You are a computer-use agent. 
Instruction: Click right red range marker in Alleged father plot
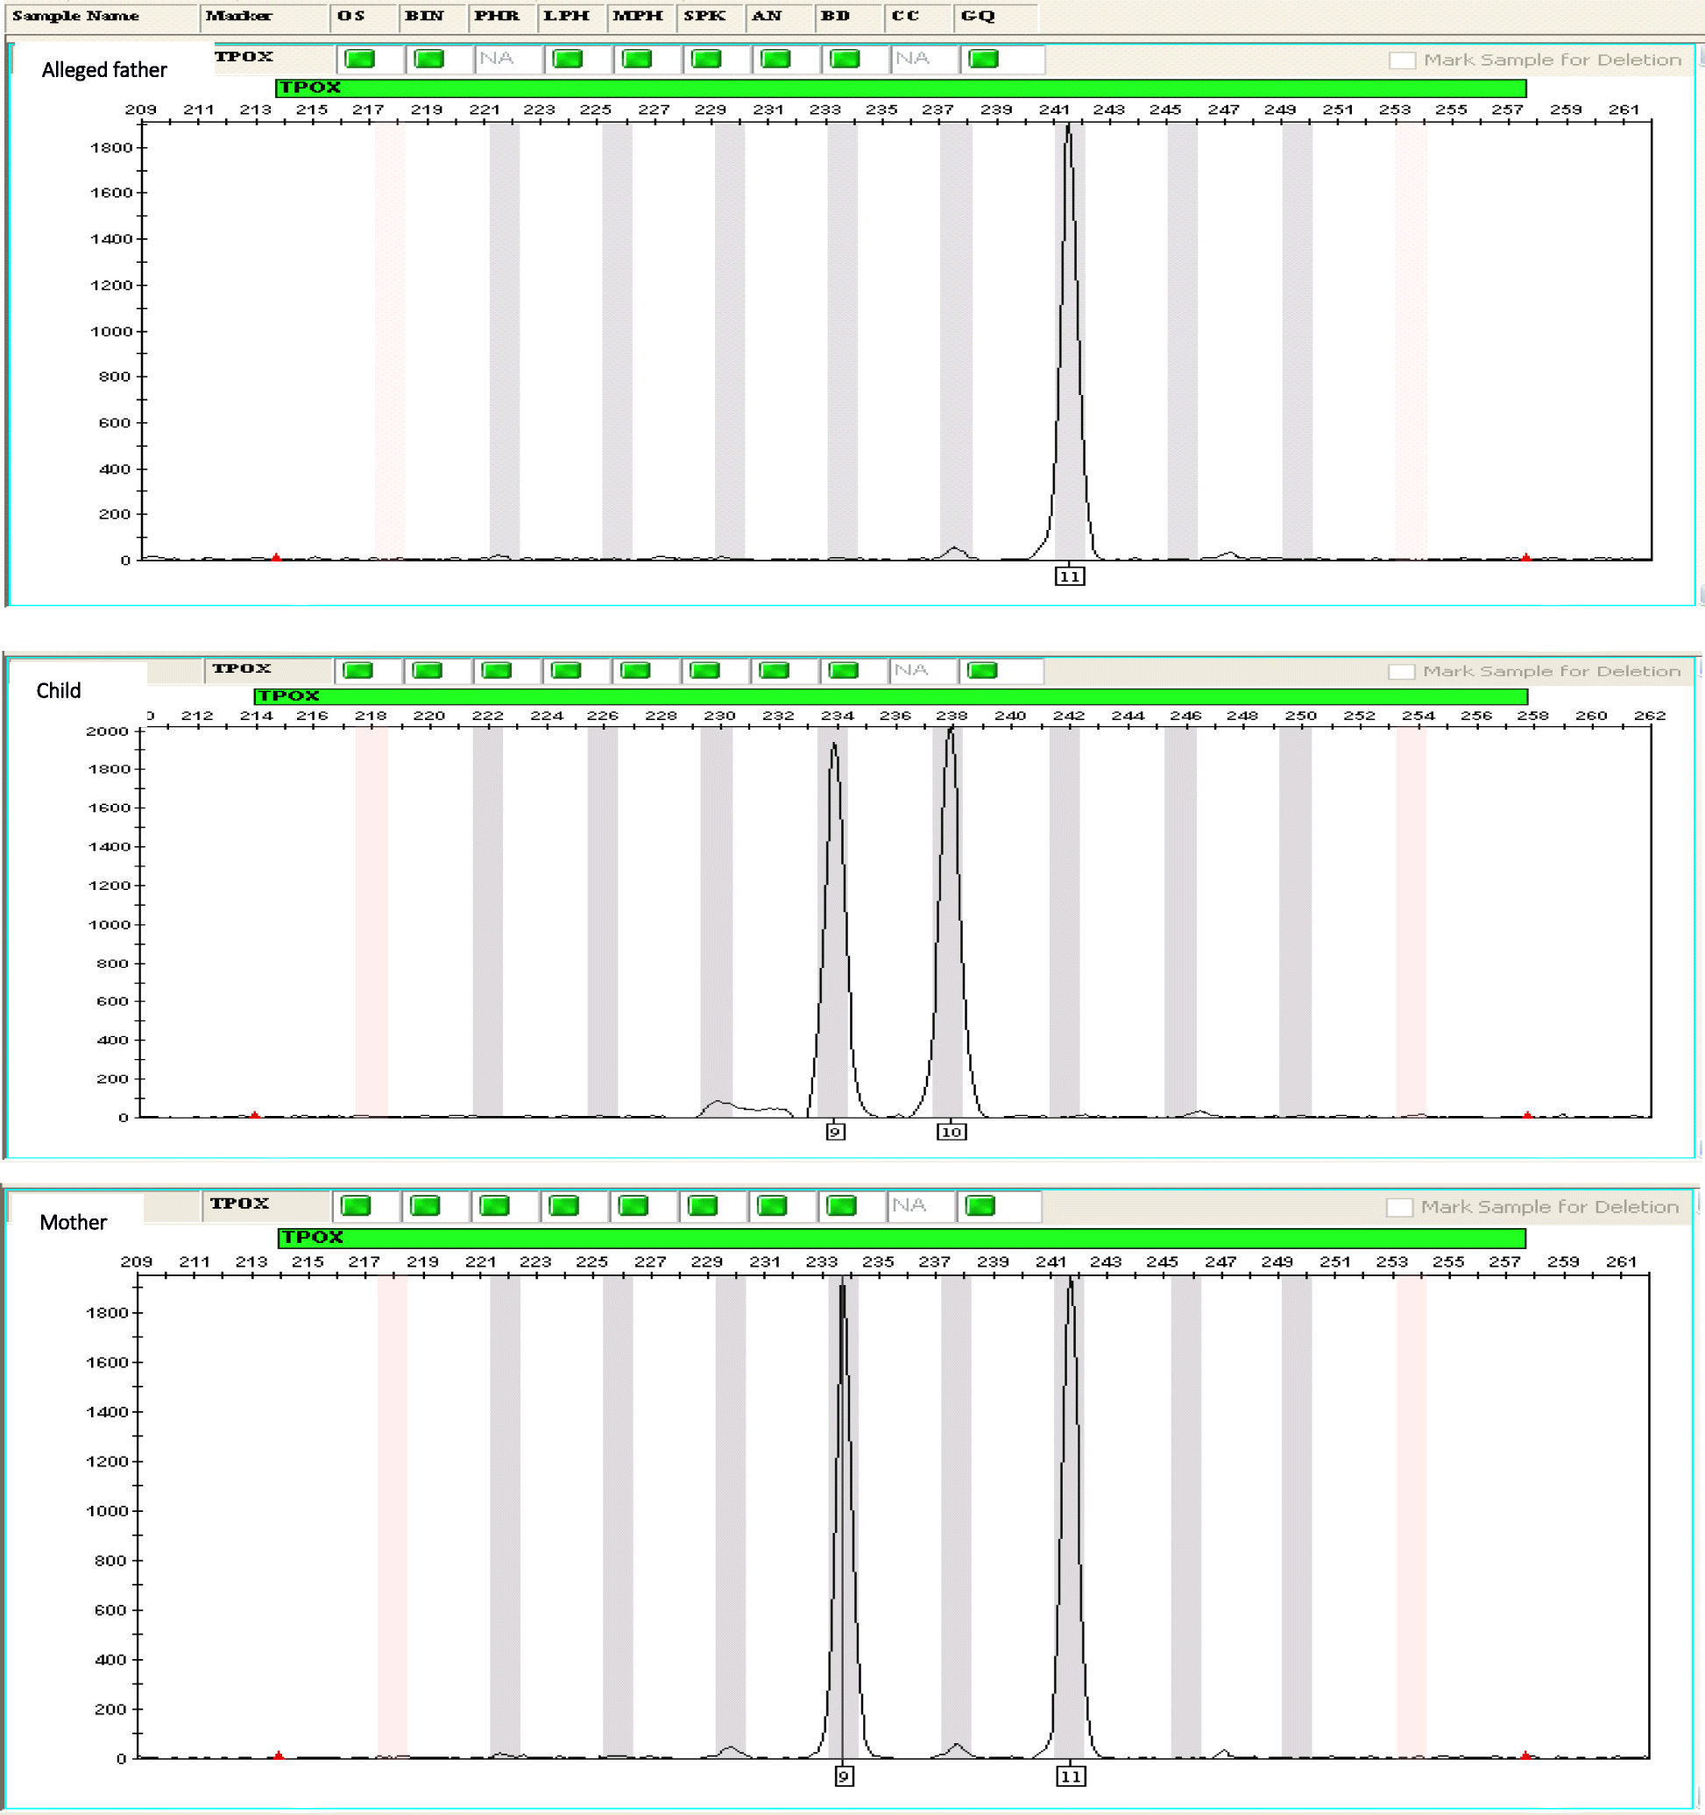(x=1526, y=557)
